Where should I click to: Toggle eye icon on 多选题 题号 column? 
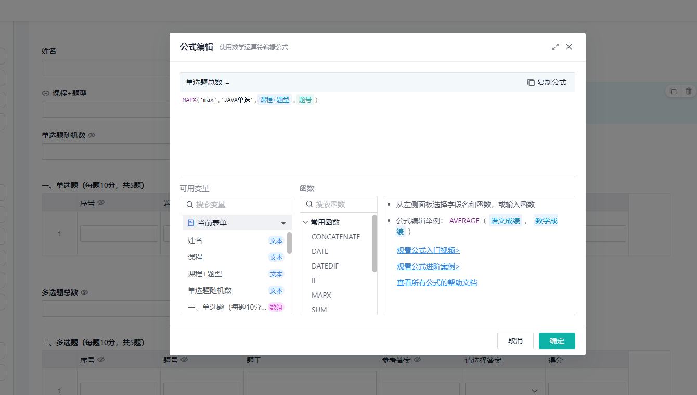(184, 360)
